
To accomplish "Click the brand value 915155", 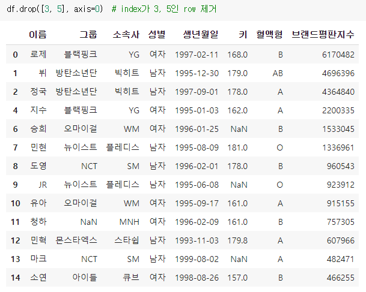I will coord(341,203).
